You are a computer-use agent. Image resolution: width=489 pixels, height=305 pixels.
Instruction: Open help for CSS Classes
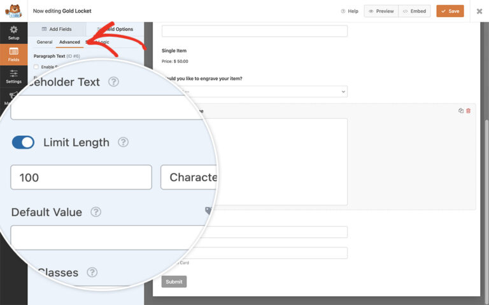92,273
